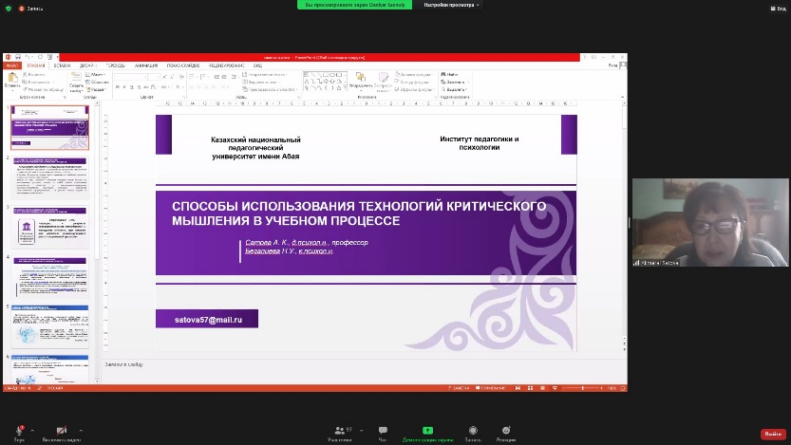This screenshot has width=791, height=445.
Task: Turn on video camera in Zoom
Action: pyautogui.click(x=62, y=431)
